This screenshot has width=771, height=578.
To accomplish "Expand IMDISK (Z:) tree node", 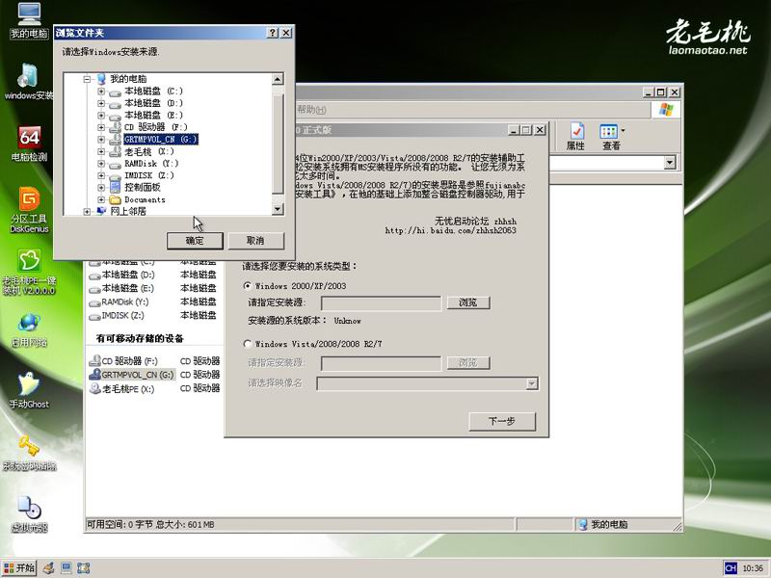I will [x=101, y=175].
